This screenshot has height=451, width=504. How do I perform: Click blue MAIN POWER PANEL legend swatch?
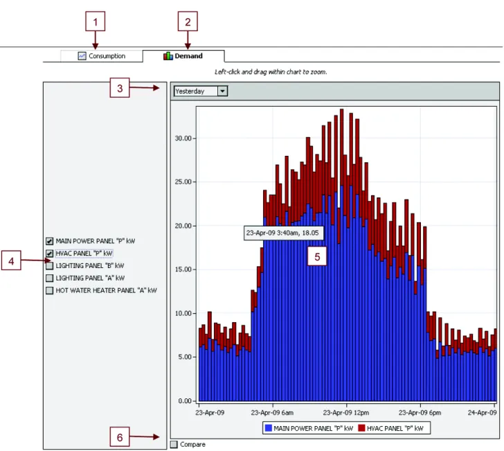268,428
